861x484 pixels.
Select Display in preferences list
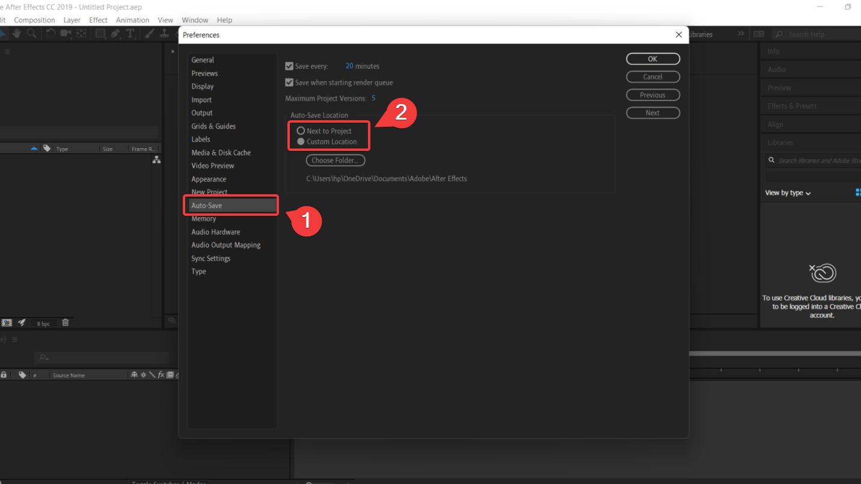point(203,87)
